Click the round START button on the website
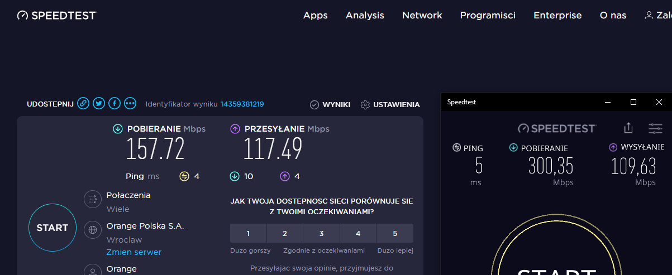 click(x=53, y=228)
